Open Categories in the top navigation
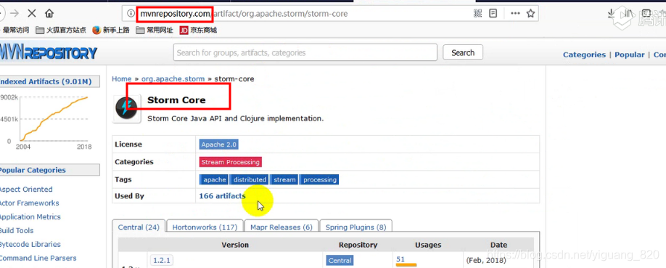This screenshot has width=666, height=268. (584, 54)
